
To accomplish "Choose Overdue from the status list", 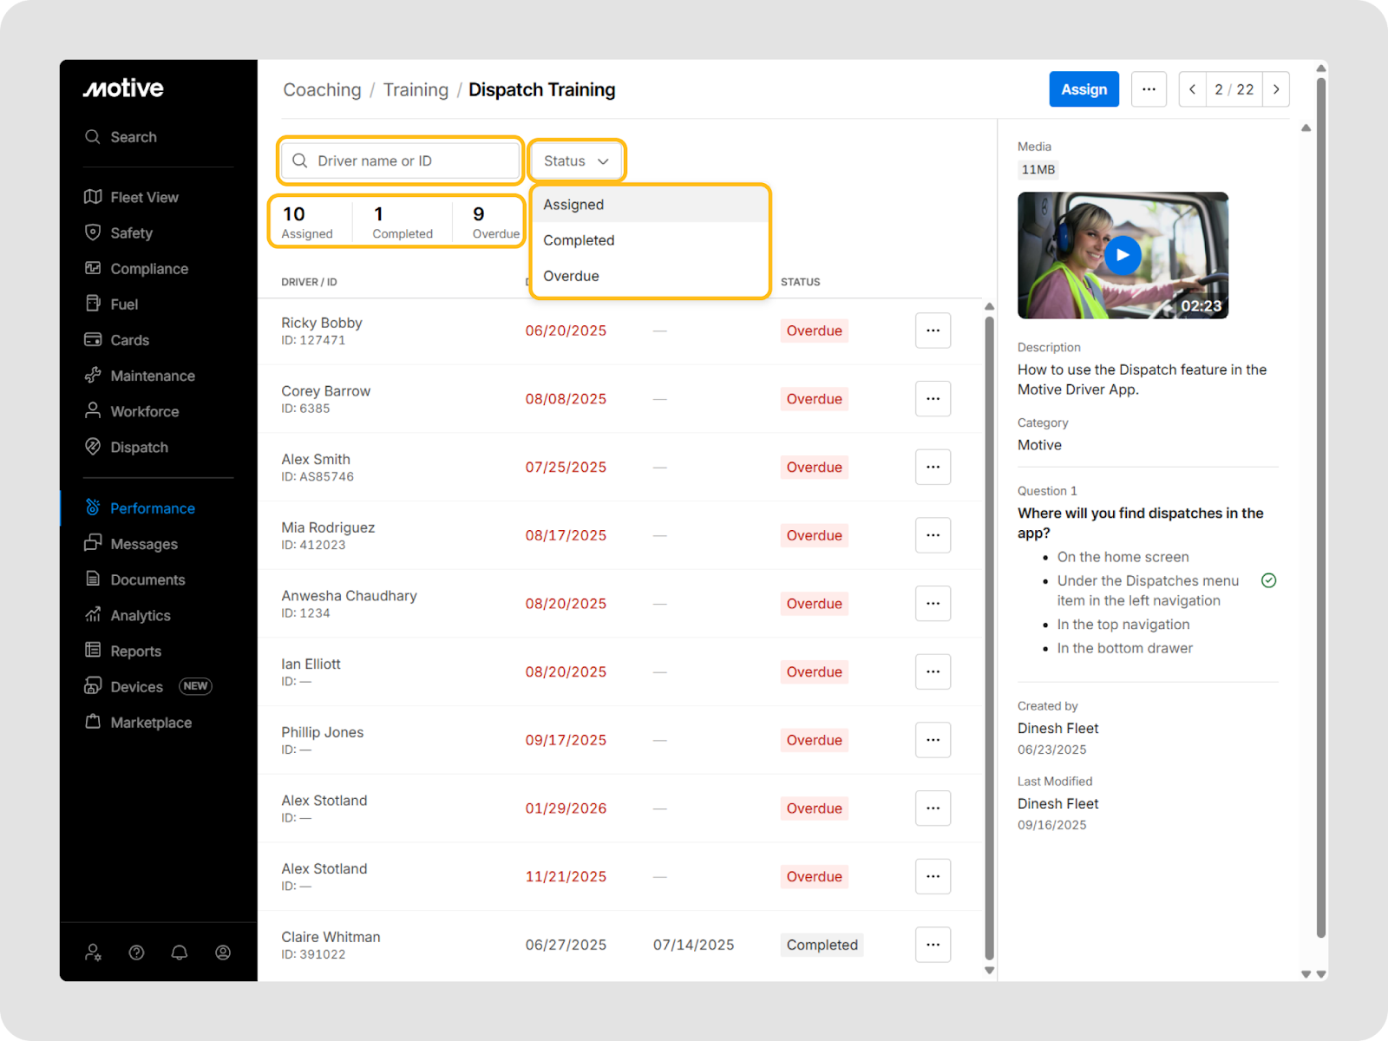I will click(571, 276).
